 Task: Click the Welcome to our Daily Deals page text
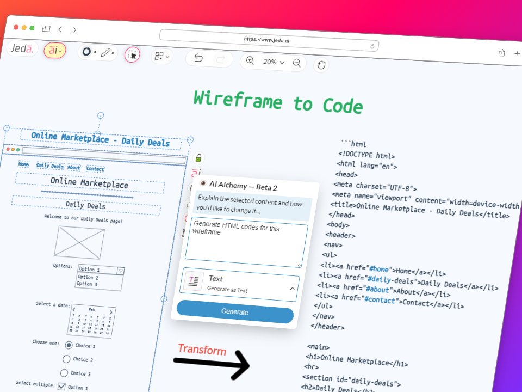(x=84, y=218)
